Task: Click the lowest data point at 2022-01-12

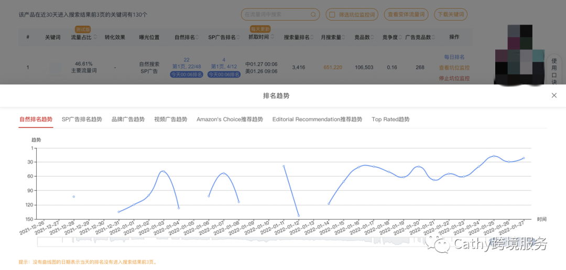Action: pos(299,215)
